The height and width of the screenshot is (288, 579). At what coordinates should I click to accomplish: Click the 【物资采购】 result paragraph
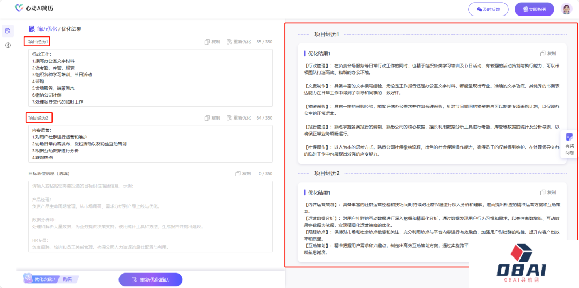pos(433,109)
